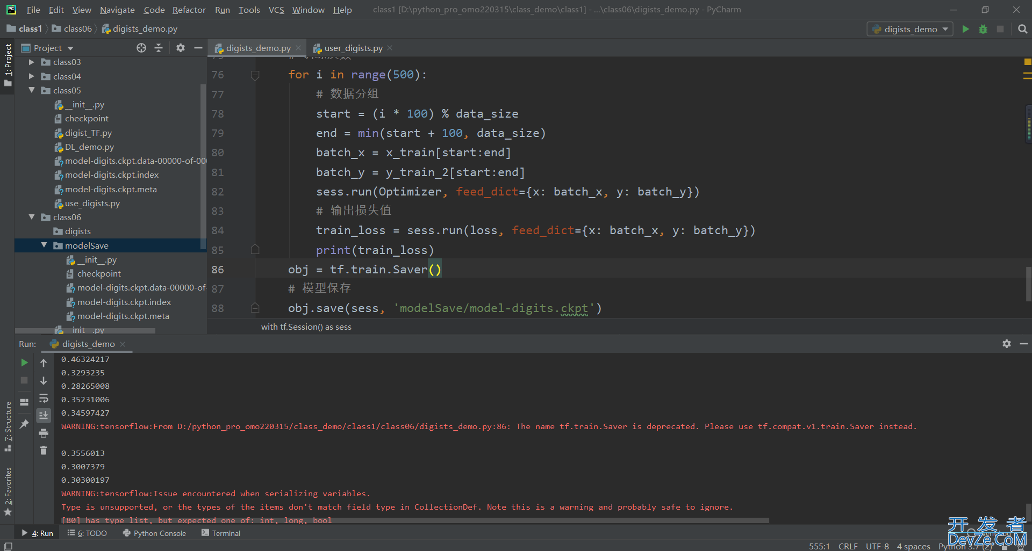
Task: Start debugging with the bug icon
Action: coord(983,29)
